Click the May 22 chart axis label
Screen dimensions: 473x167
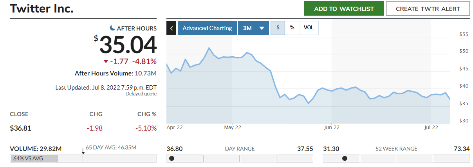pyautogui.click(x=232, y=127)
